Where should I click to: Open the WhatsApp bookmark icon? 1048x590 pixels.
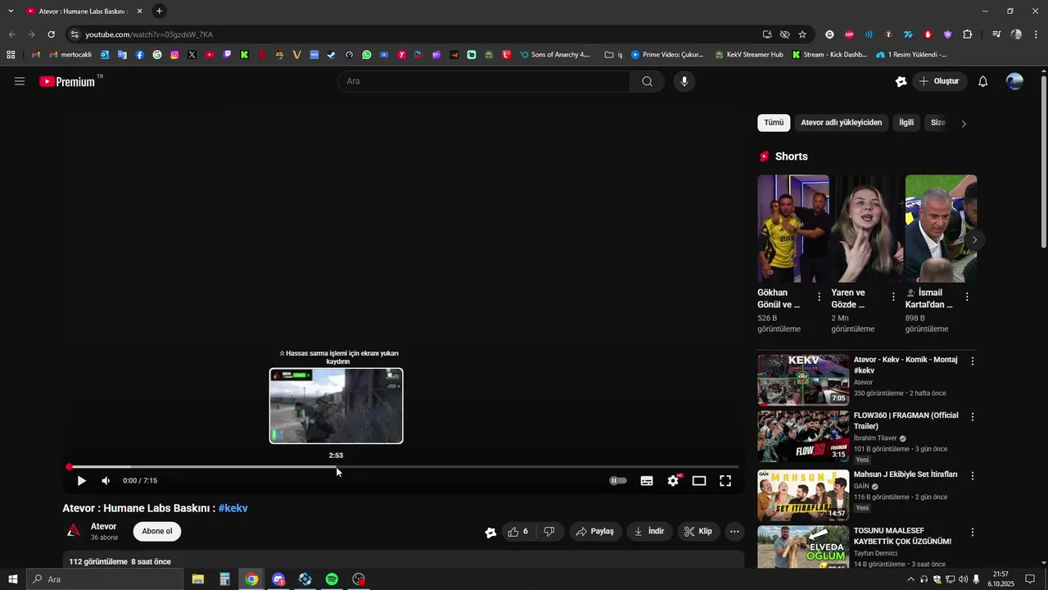(367, 55)
